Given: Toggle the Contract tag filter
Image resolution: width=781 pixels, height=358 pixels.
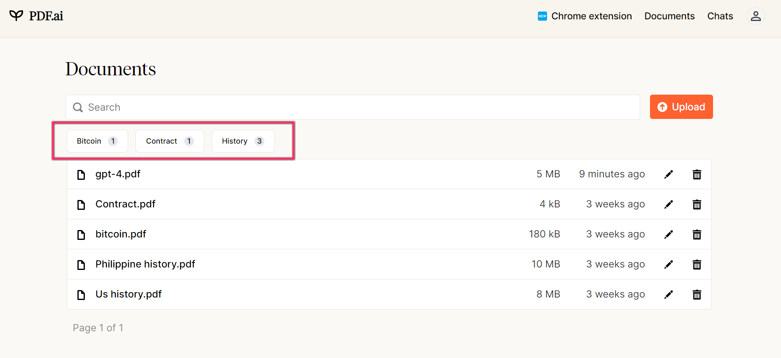Looking at the screenshot, I should 170,141.
